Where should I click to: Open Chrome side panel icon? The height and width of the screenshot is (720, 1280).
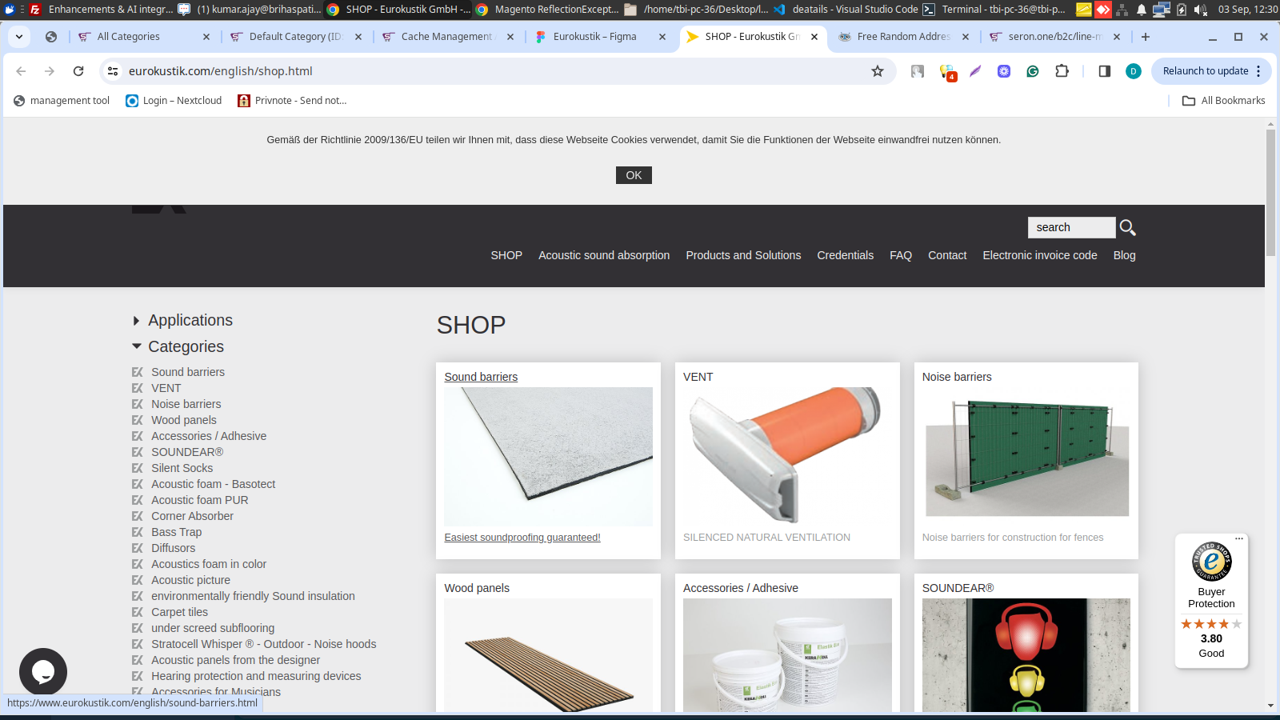coord(1105,71)
